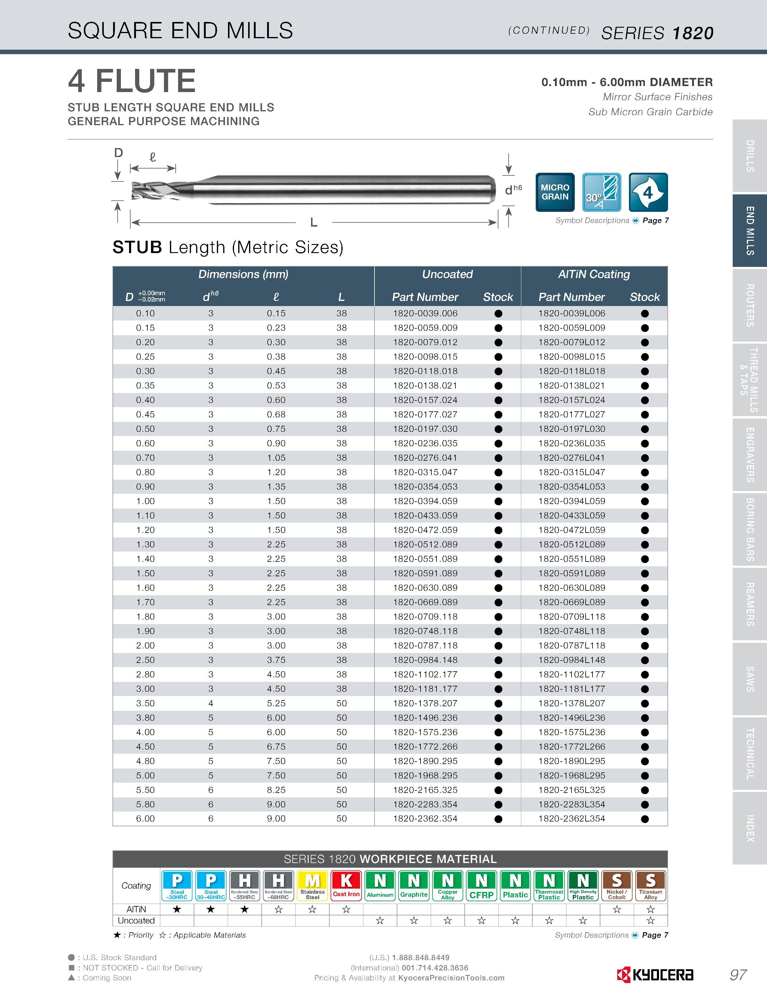Screen dimensions: 767x993
Task: Jump to the INDEX side tab
Action: point(750,828)
